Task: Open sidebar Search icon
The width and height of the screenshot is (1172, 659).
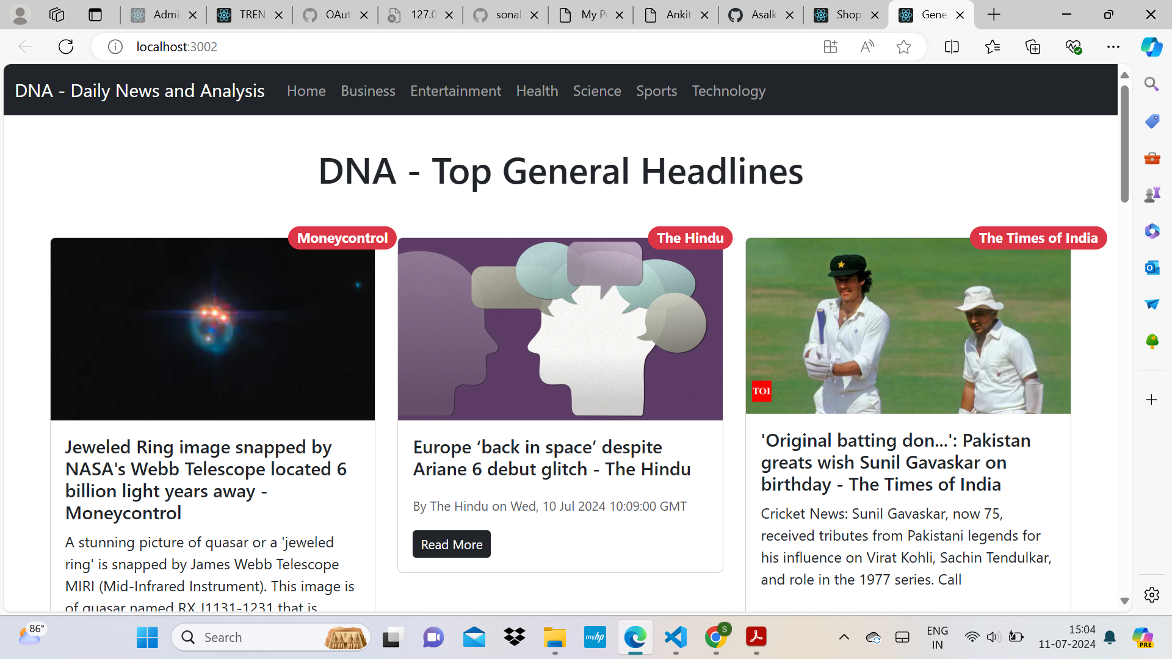Action: coord(1152,84)
